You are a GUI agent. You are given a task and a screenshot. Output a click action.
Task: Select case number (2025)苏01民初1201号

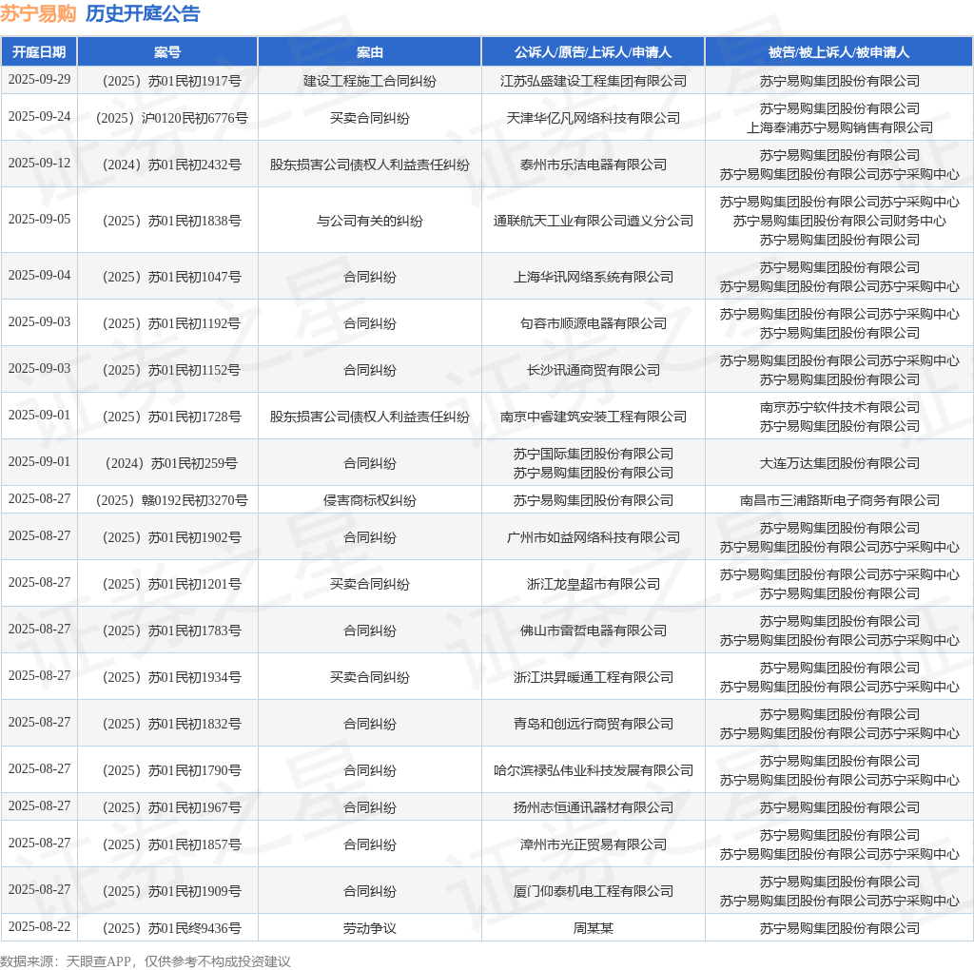[172, 584]
